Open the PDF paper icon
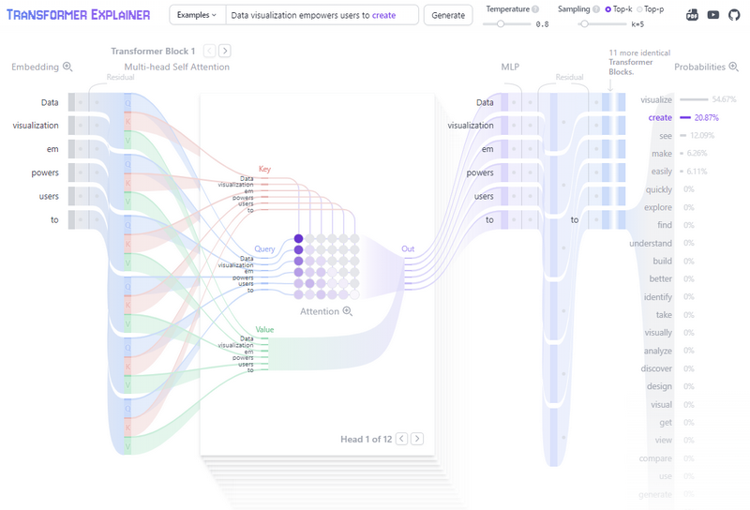The image size is (750, 510). click(x=692, y=15)
